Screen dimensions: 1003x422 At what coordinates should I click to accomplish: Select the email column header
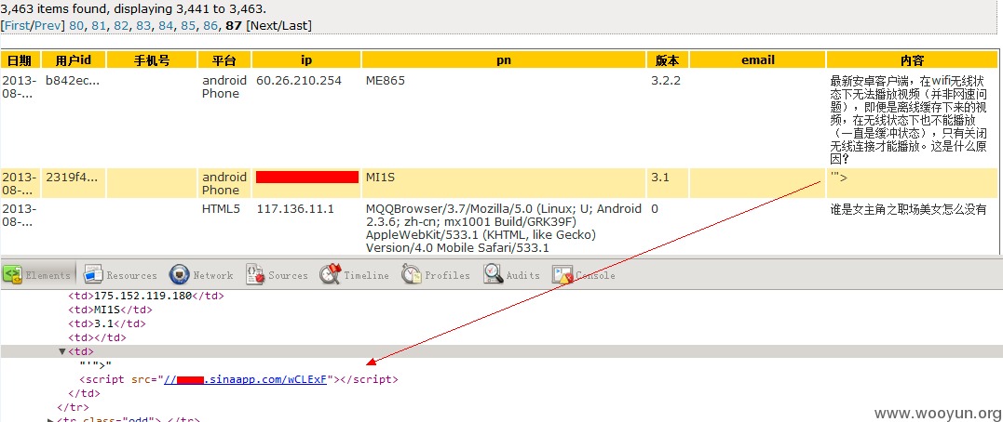pos(758,60)
